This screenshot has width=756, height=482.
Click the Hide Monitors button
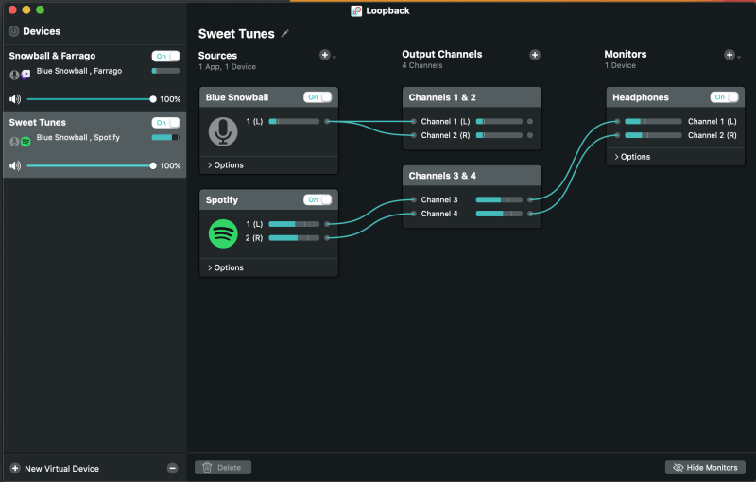coord(705,467)
